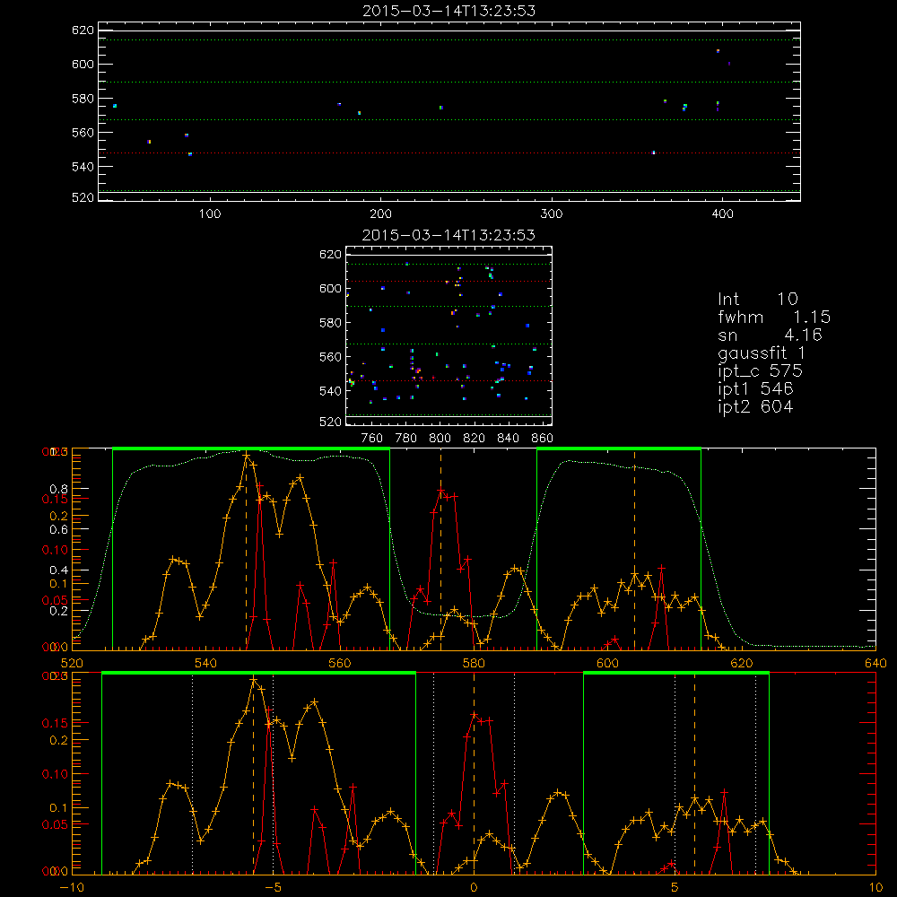The image size is (897, 897).
Task: Click the '10' x-axis label at the bottom plot's right end
Action: 875,887
